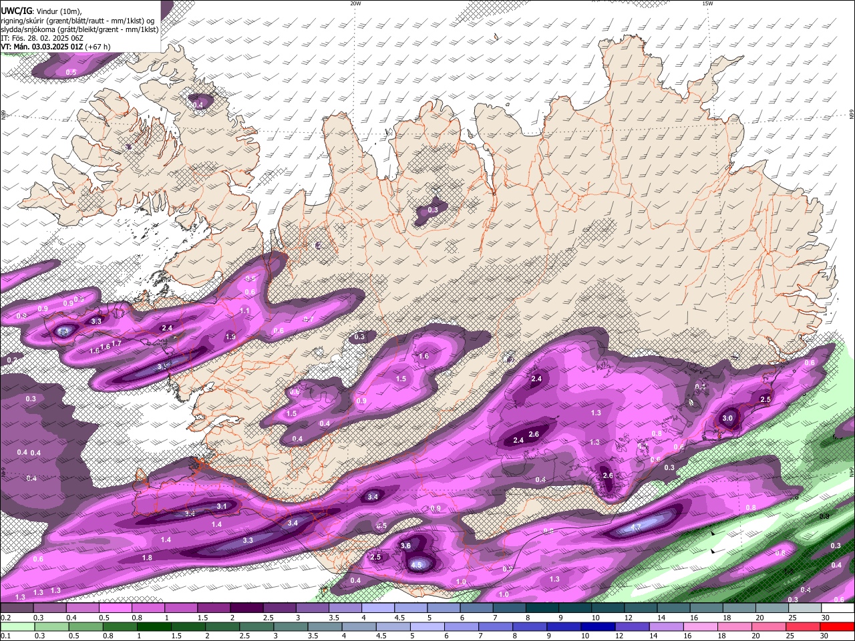
Task: Click the '3.6' precipitation value on the map
Action: 405,546
